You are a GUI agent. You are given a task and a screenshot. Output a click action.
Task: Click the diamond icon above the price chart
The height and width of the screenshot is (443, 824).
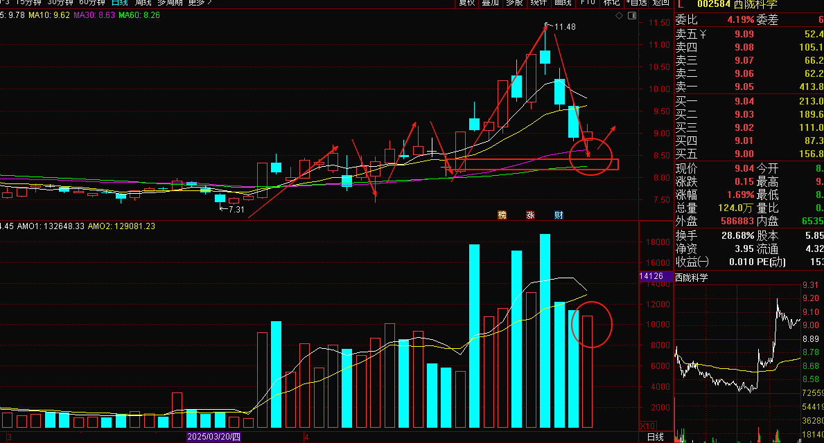coord(619,16)
